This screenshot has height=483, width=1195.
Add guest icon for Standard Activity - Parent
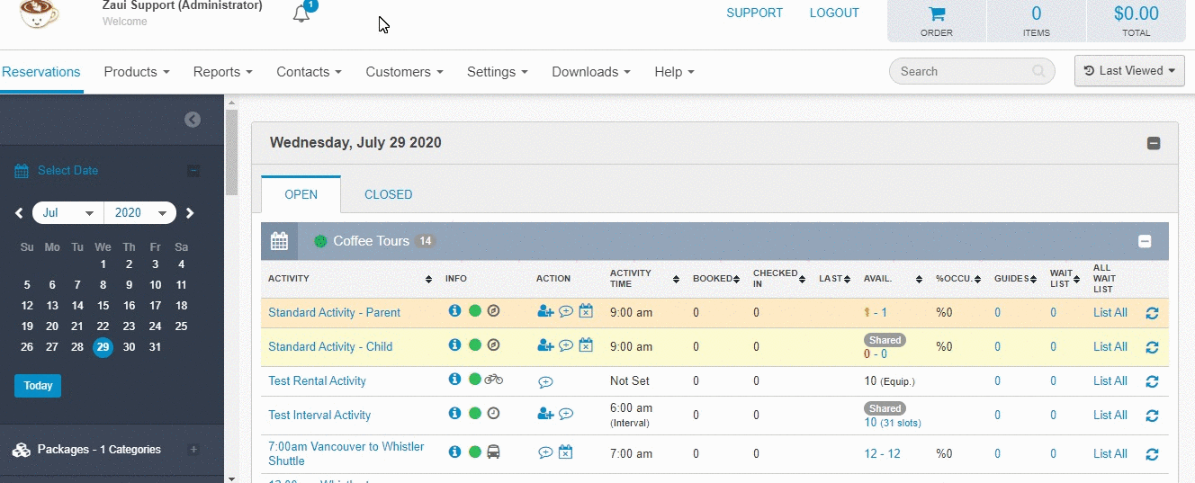[545, 311]
